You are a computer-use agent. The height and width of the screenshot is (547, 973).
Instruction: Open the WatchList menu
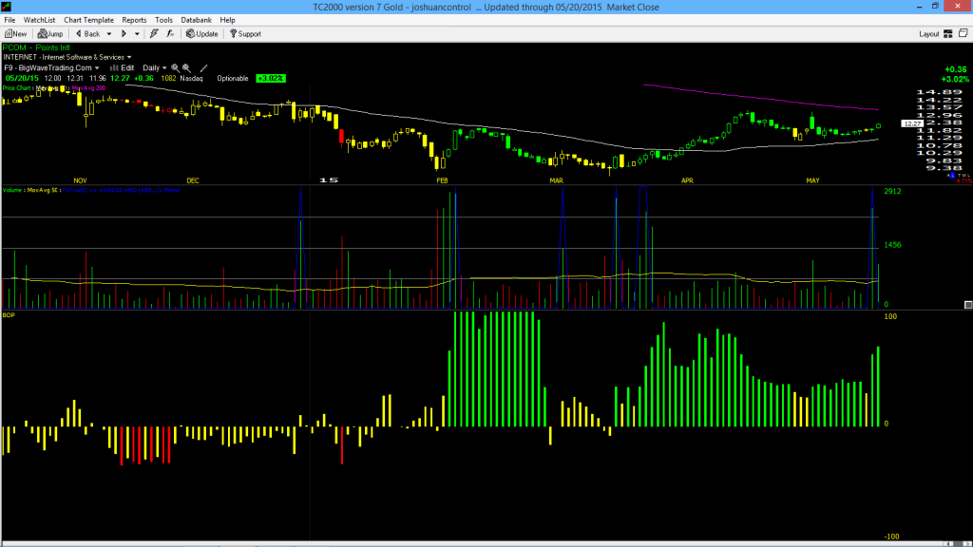pyautogui.click(x=39, y=20)
